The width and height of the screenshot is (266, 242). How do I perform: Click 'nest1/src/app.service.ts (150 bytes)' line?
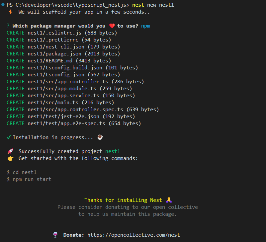(x=81, y=96)
